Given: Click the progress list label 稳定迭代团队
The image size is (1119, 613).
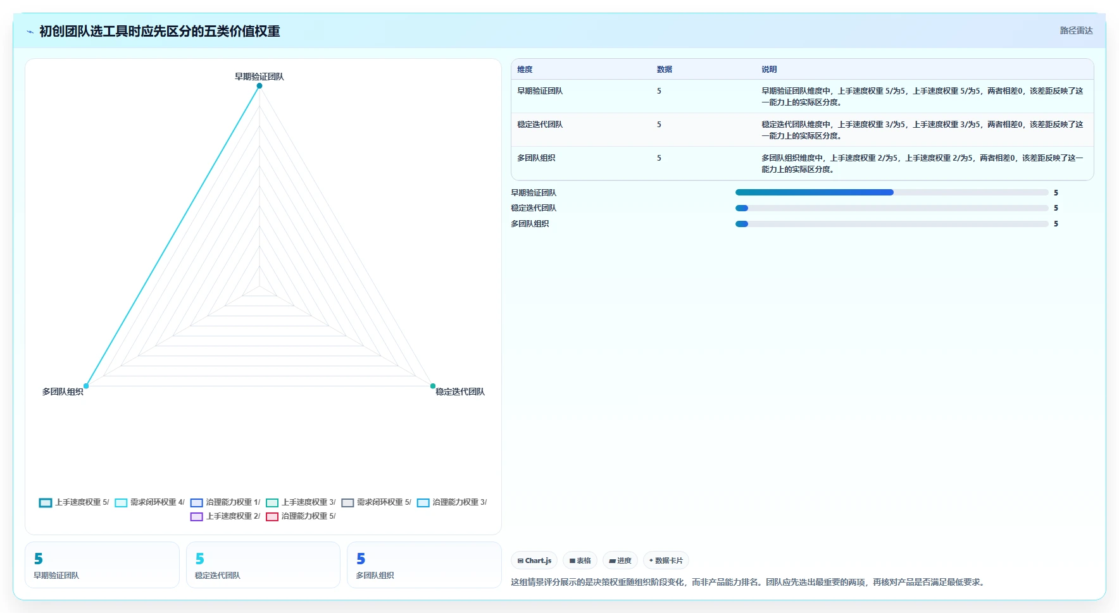Looking at the screenshot, I should [534, 208].
